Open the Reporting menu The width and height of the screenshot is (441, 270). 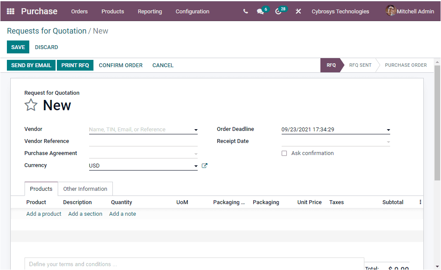[x=149, y=12]
